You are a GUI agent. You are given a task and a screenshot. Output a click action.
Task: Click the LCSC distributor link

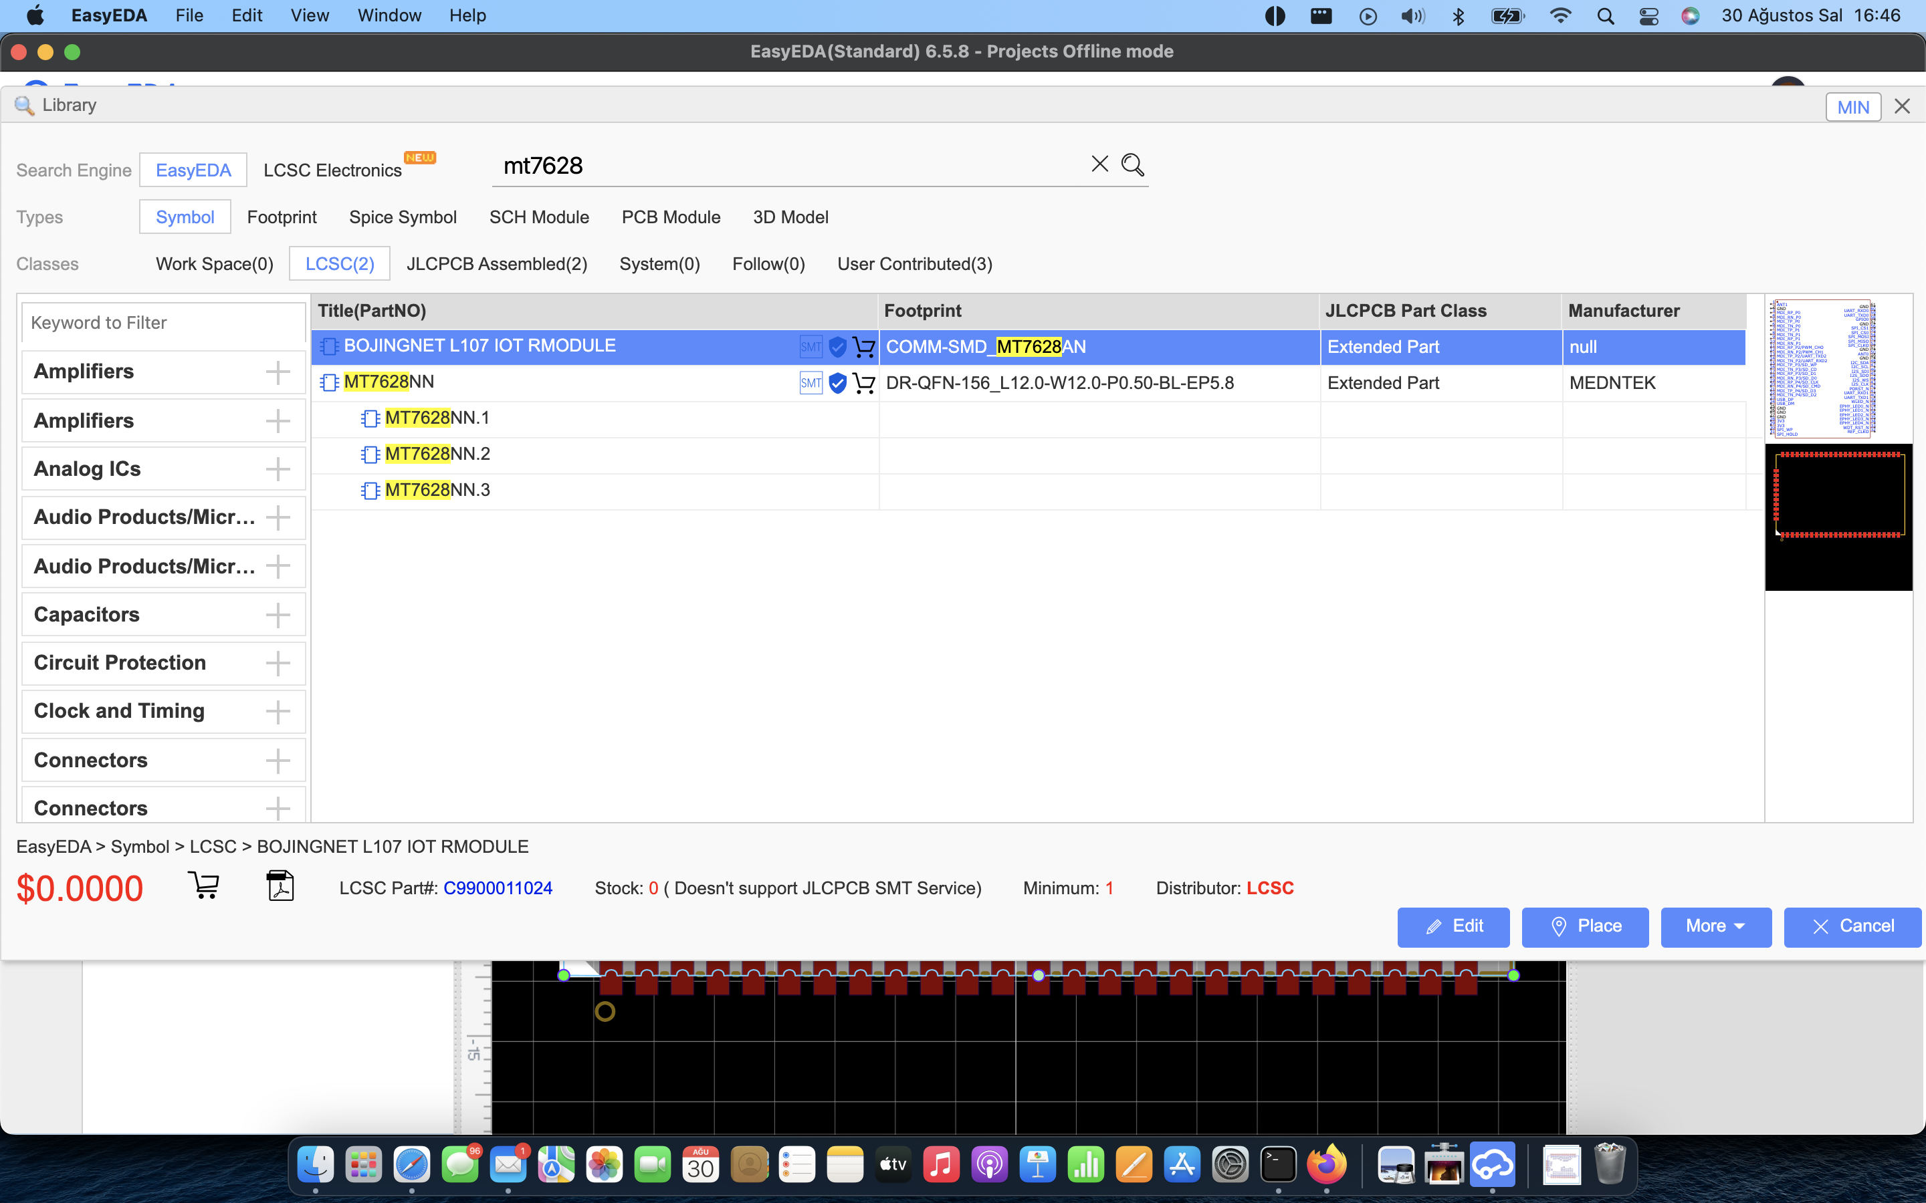pos(1269,888)
